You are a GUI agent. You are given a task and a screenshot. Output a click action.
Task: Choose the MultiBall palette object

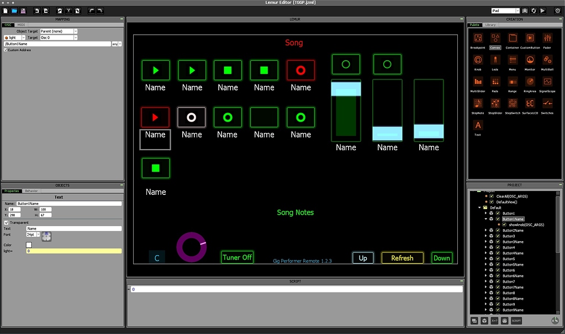(x=547, y=60)
